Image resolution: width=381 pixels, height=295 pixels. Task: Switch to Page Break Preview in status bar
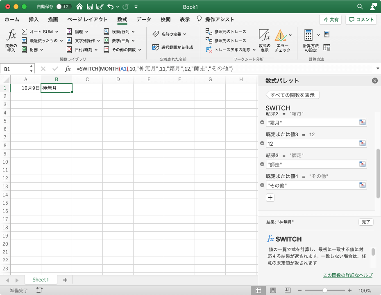(x=288, y=290)
